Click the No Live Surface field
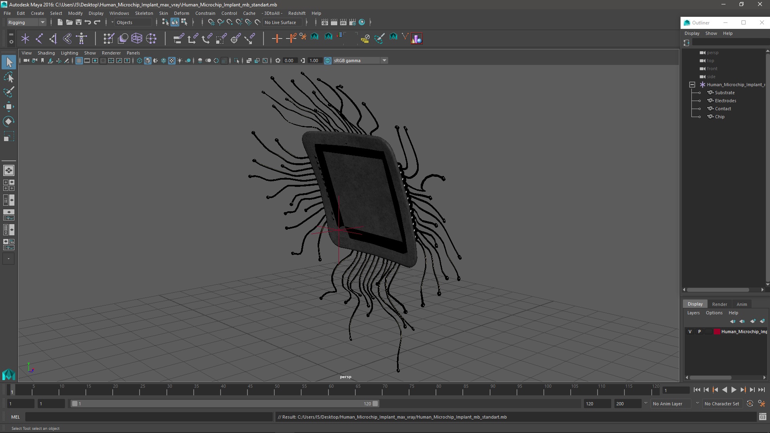770x433 pixels. (x=283, y=22)
